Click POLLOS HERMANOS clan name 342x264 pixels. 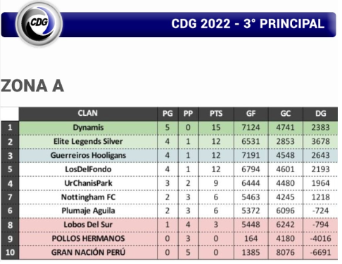click(88, 239)
